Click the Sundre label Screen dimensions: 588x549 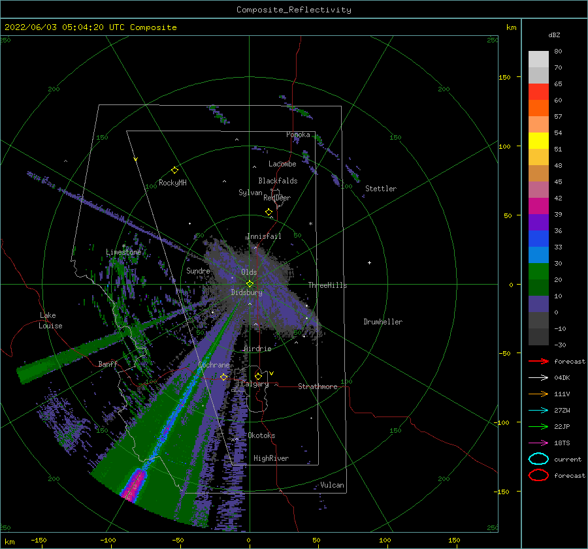tap(198, 270)
